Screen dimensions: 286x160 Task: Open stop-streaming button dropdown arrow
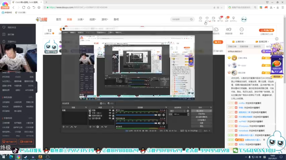pos(210,111)
